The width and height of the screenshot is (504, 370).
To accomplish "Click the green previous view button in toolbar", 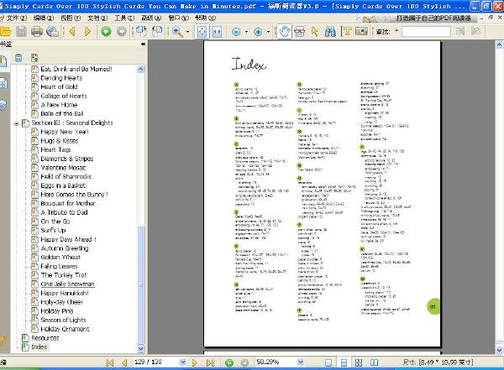I will click(106, 32).
